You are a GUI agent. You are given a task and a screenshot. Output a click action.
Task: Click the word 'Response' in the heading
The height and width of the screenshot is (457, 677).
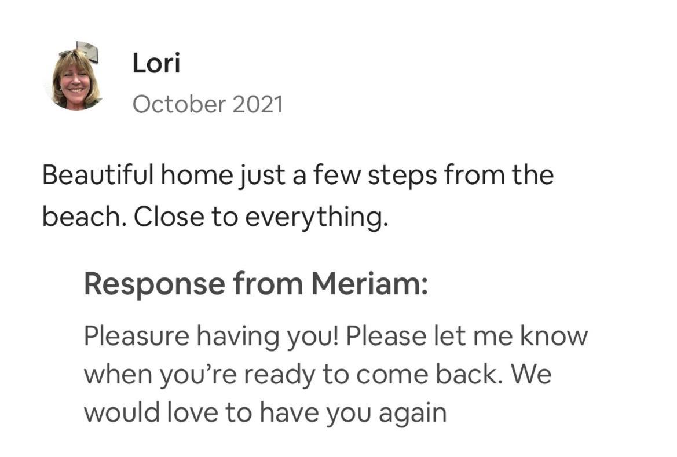point(154,285)
